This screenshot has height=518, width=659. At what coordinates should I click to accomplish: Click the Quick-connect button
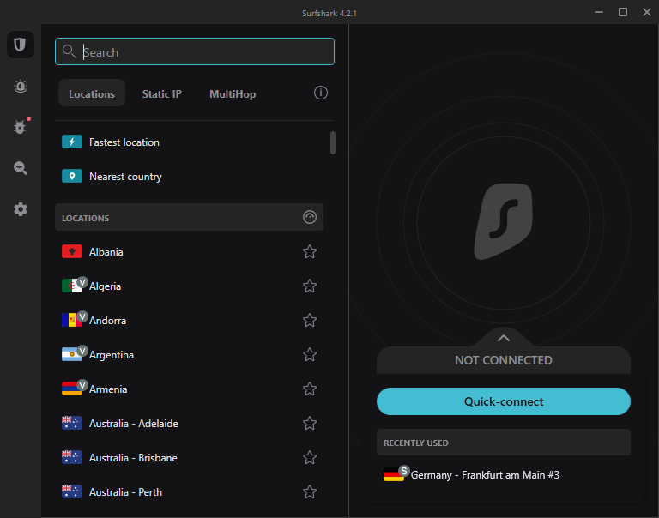coord(504,401)
